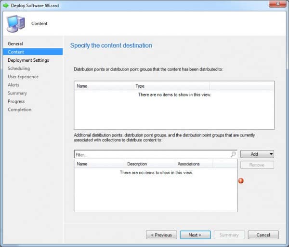Click the search magnifier icon in filter box
Screen dimensions: 289x247
(x=233, y=154)
